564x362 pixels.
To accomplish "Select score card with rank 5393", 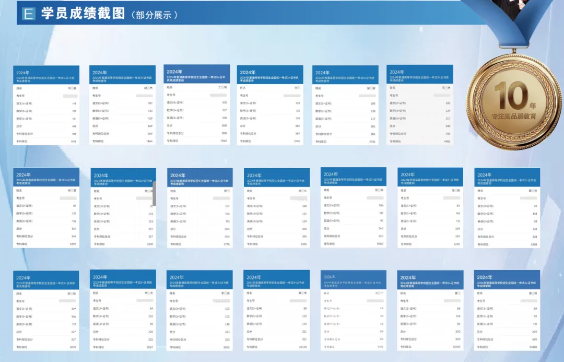I will pos(46,207).
